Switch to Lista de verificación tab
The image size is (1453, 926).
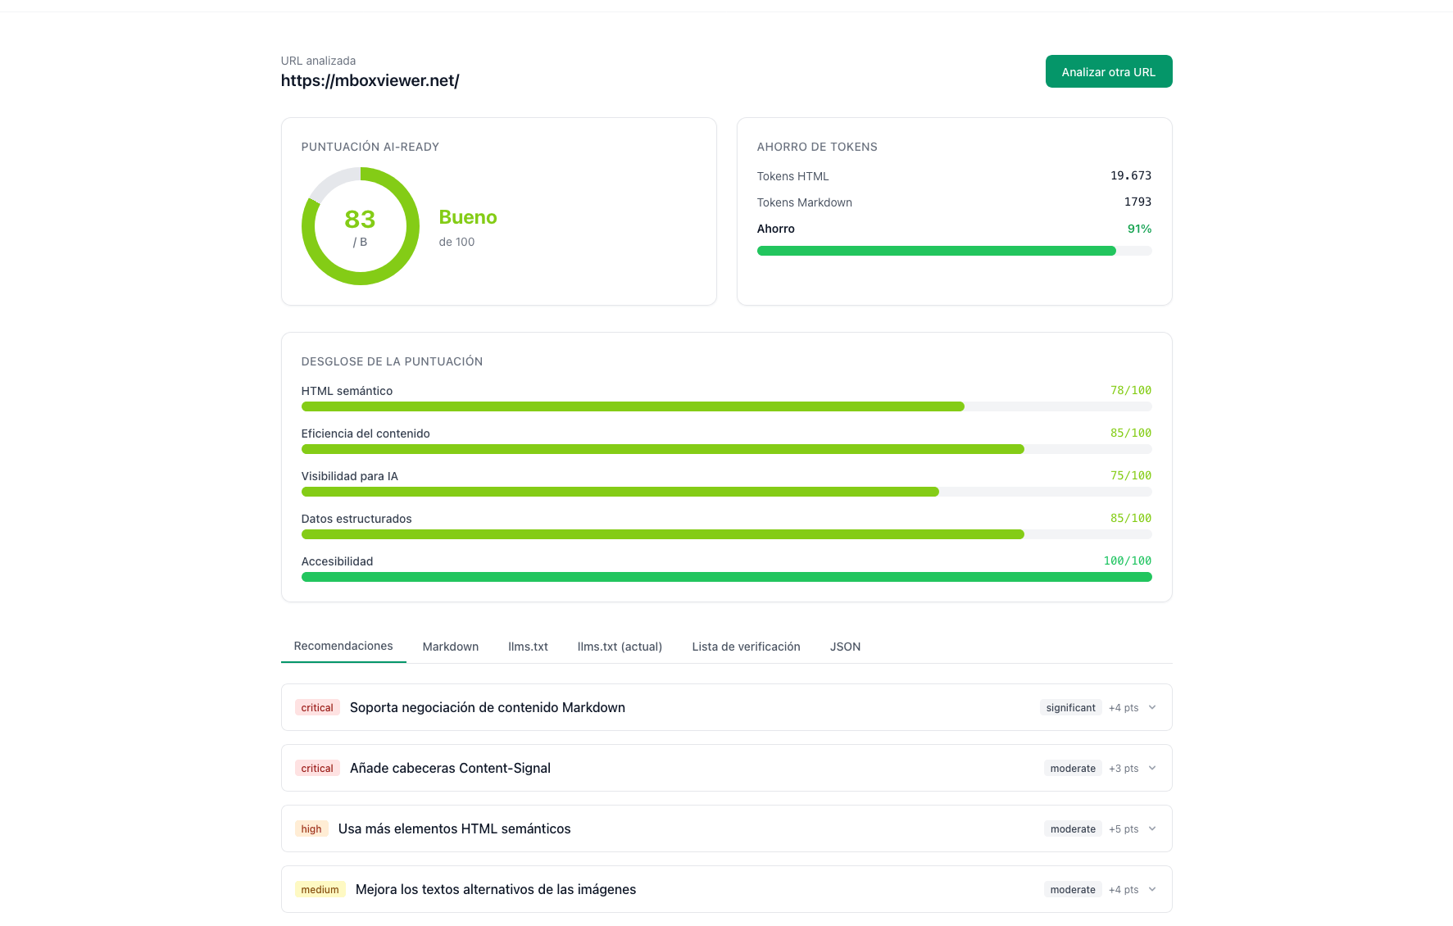tap(746, 647)
